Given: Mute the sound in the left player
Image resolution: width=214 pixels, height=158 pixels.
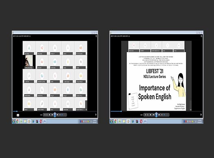Looking at the screenshot, I should coord(60,115).
